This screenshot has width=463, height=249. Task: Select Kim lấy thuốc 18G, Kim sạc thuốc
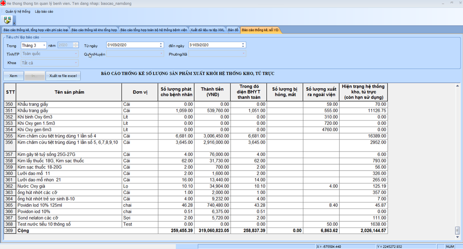click(x=196, y=161)
